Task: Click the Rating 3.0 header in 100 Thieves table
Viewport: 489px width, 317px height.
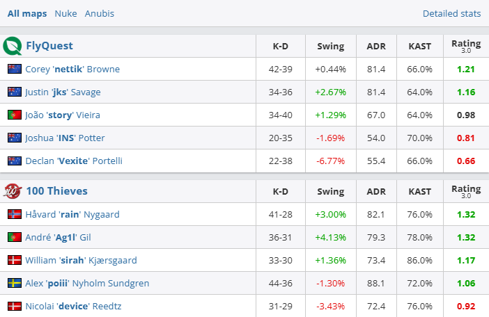Action: (466, 190)
